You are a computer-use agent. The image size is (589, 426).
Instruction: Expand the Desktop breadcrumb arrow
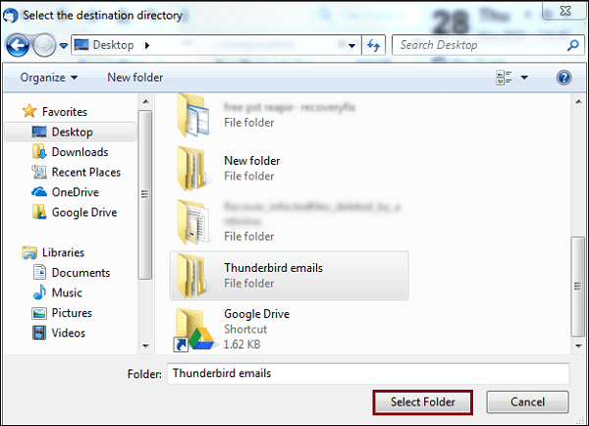[147, 45]
